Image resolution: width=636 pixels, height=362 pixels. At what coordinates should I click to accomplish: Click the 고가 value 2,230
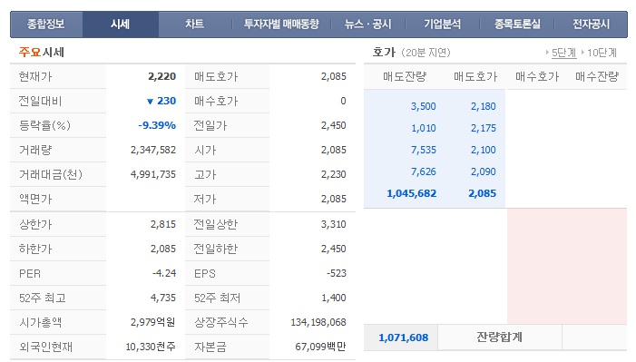pos(333,174)
